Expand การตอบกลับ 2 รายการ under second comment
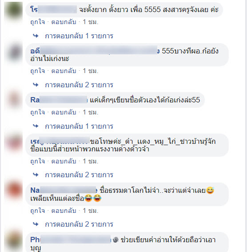 click(x=79, y=85)
